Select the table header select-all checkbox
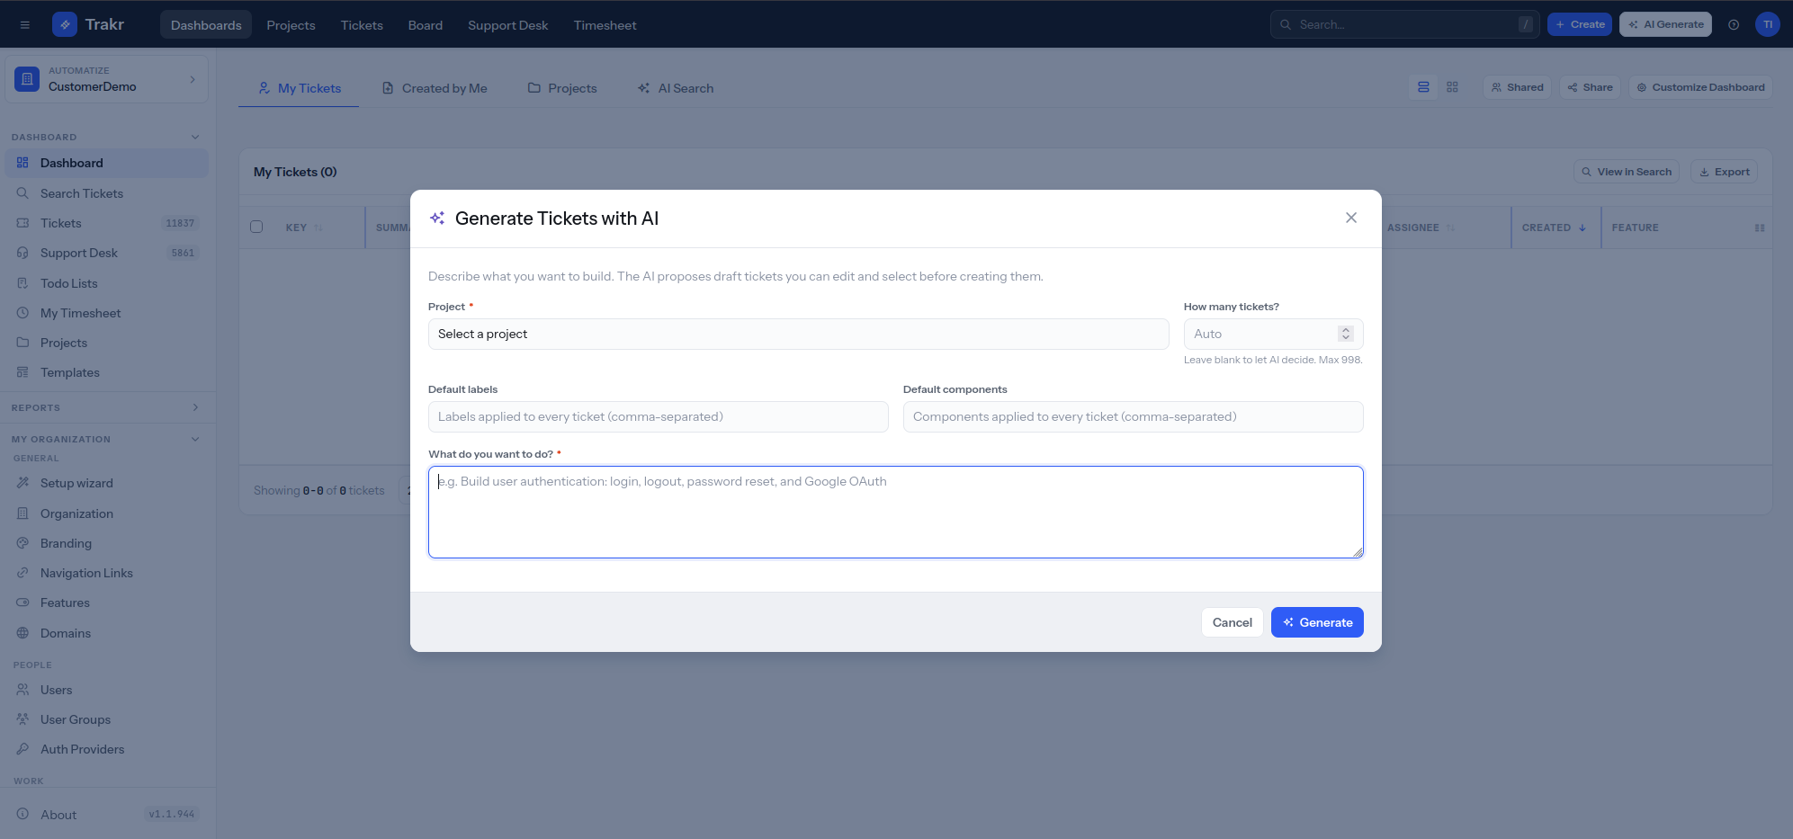 (x=256, y=227)
